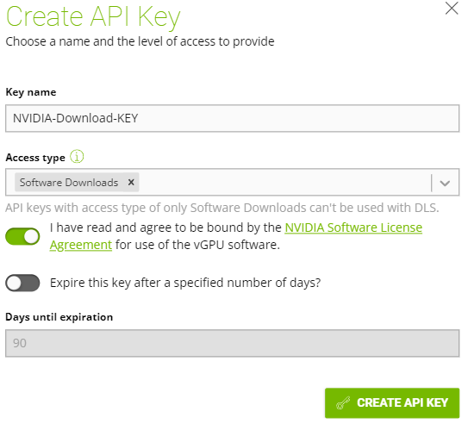Remove the Software Downloads tag
The width and height of the screenshot is (468, 424).
[x=131, y=182]
